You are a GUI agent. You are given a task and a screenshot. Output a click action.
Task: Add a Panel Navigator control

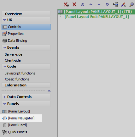pyautogui.click(x=21, y=118)
